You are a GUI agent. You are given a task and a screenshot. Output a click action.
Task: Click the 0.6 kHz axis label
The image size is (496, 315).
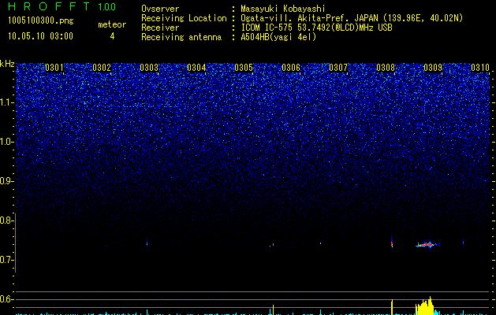6,299
